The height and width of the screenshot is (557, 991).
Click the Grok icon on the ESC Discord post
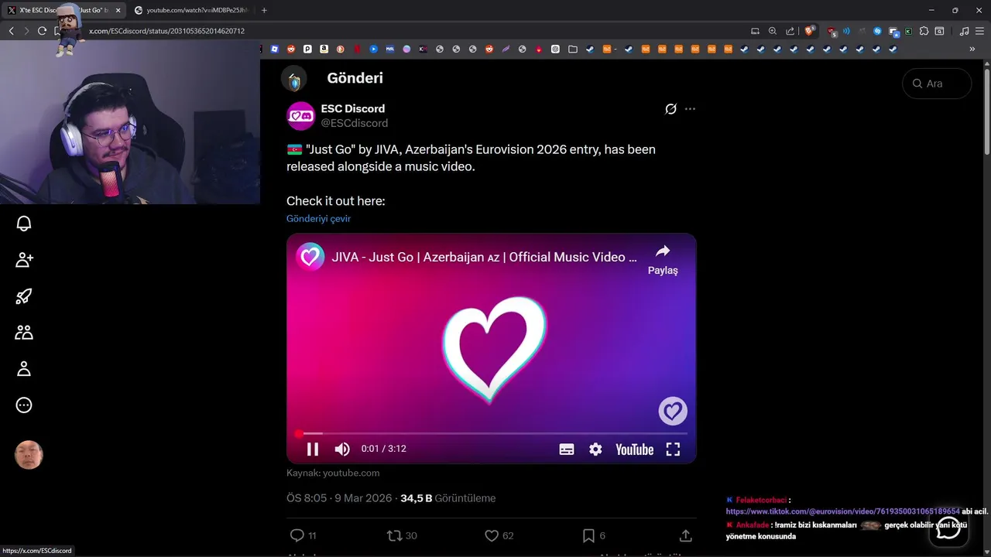tap(670, 109)
